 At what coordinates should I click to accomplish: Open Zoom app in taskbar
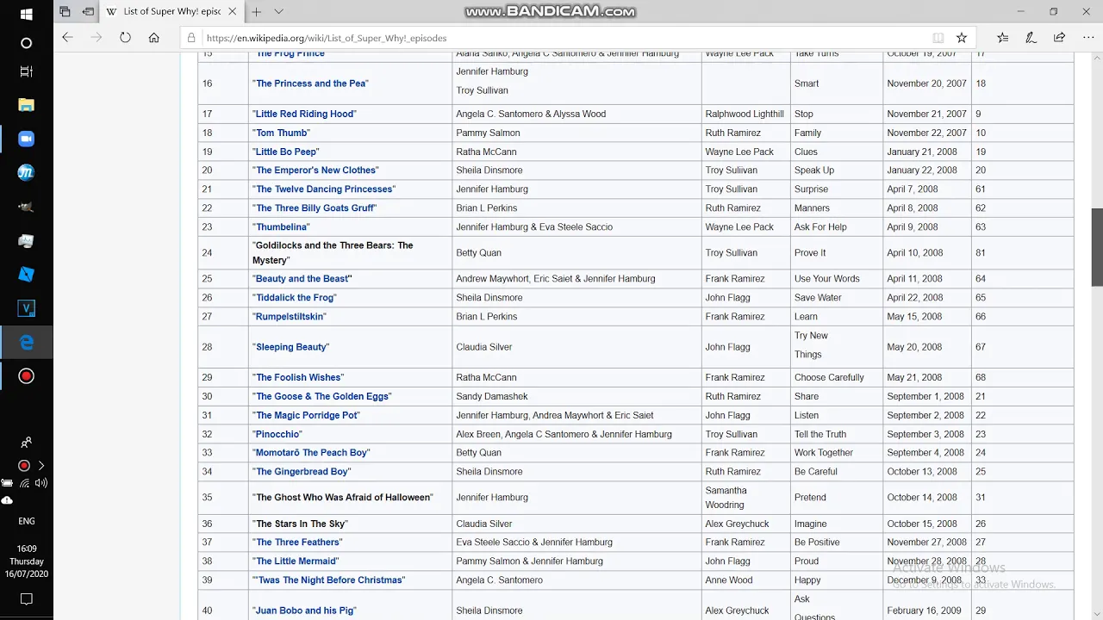point(26,139)
